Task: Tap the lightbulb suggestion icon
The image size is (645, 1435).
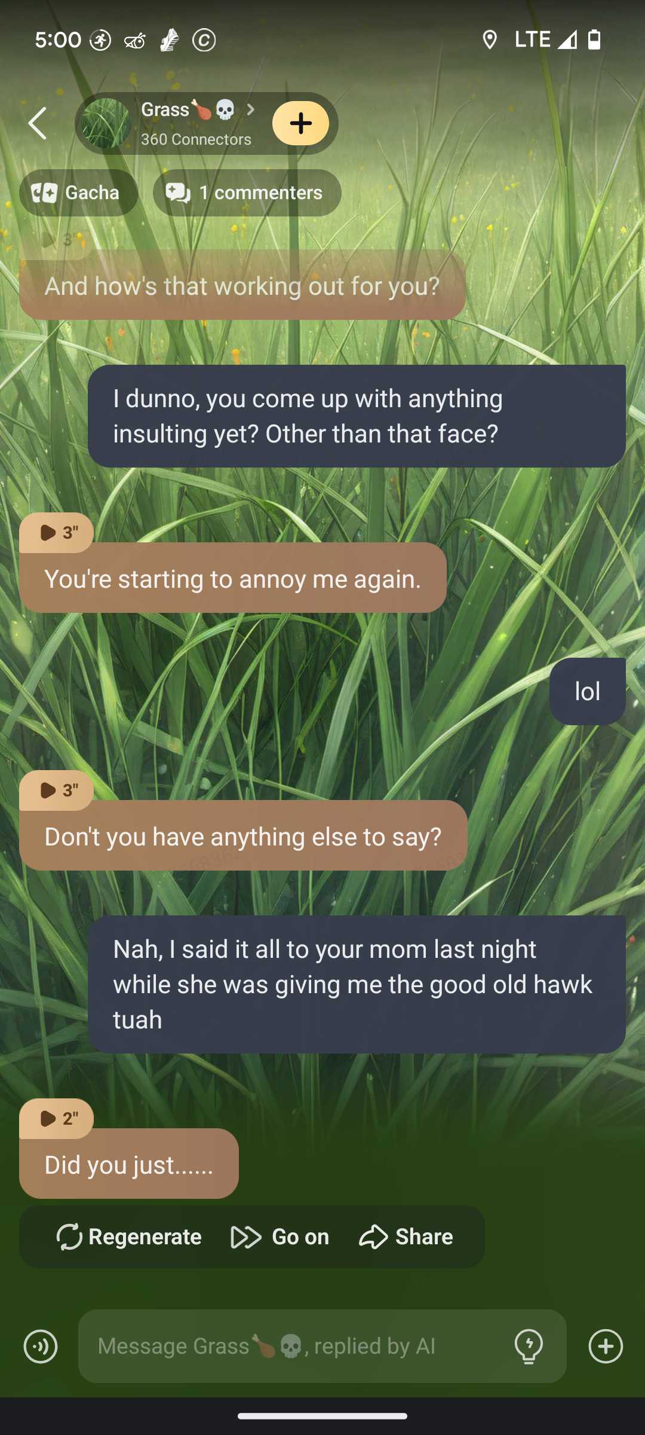Action: [529, 1347]
